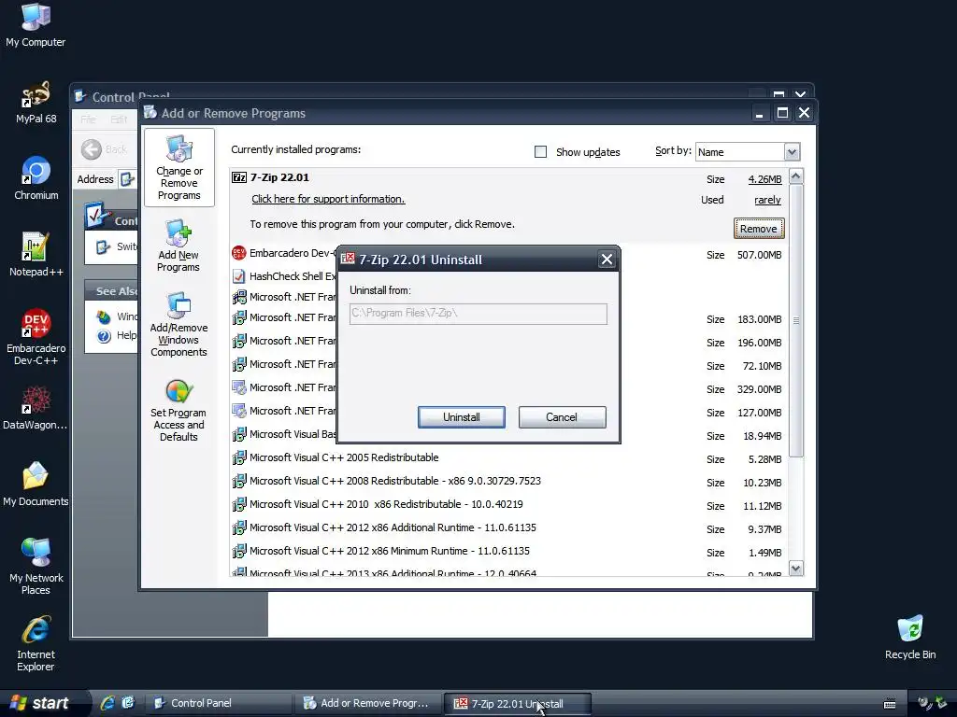Click the 'rarely' used-frequency link
The width and height of the screenshot is (957, 717).
click(767, 200)
